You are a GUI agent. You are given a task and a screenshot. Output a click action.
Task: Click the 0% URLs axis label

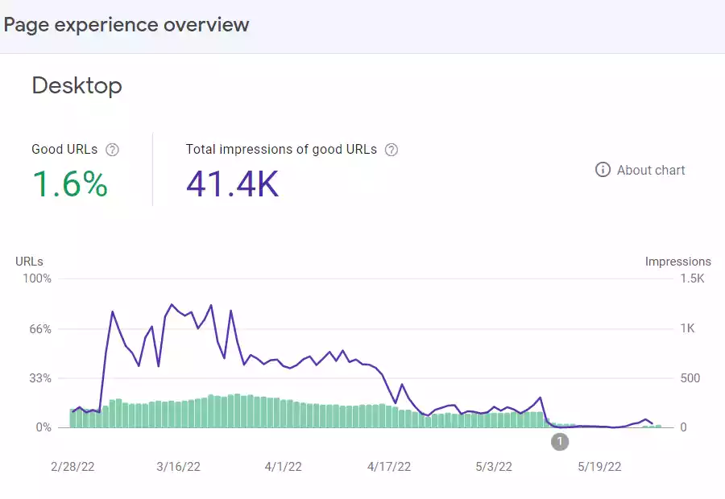43,427
